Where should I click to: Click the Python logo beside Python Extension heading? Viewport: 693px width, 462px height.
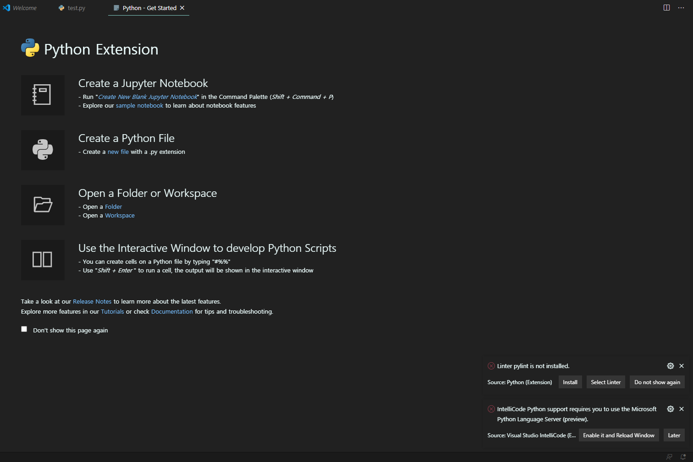pos(30,48)
